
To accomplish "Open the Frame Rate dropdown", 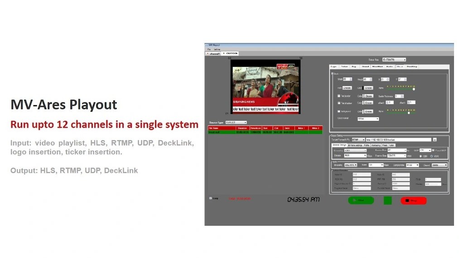I will coord(397,150).
